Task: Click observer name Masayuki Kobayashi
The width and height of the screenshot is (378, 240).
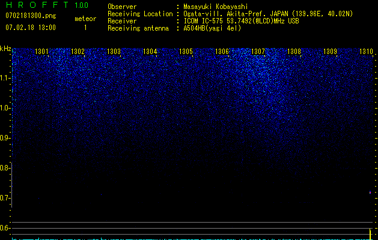Action: pos(216,7)
